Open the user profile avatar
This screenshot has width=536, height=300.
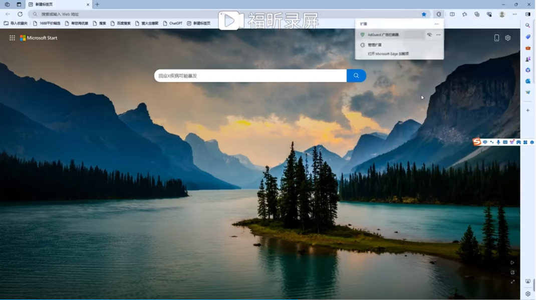[502, 14]
